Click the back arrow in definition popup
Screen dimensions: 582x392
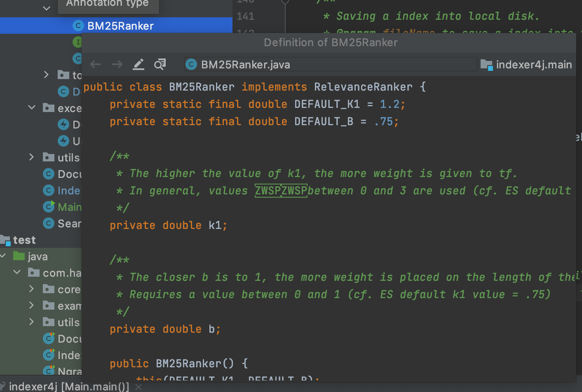click(96, 64)
